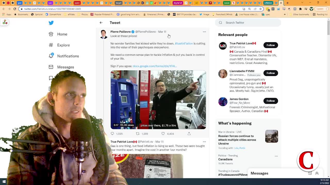Like Pierre Poilievre's tweet
The image size is (330, 185).
pyautogui.click(x=163, y=134)
